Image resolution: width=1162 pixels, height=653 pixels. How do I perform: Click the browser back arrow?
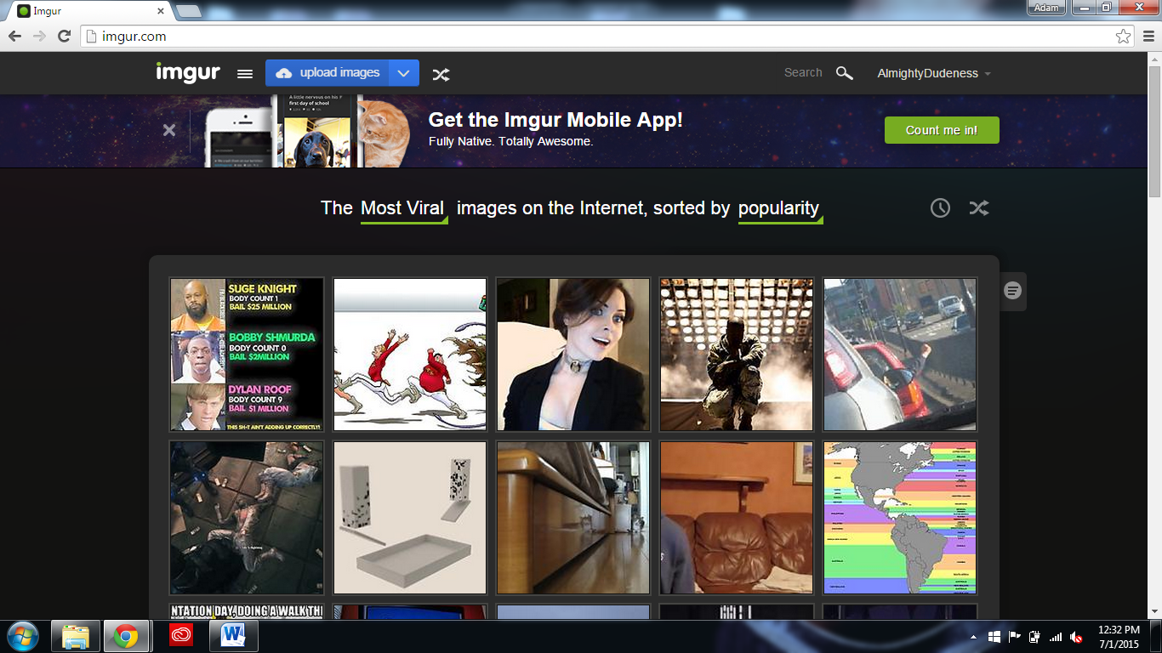(14, 36)
